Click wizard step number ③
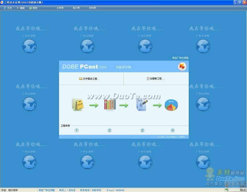247x192 pixels. tap(142, 130)
